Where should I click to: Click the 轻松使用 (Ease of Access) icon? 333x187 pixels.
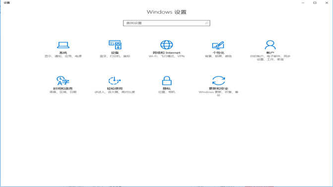114,81
